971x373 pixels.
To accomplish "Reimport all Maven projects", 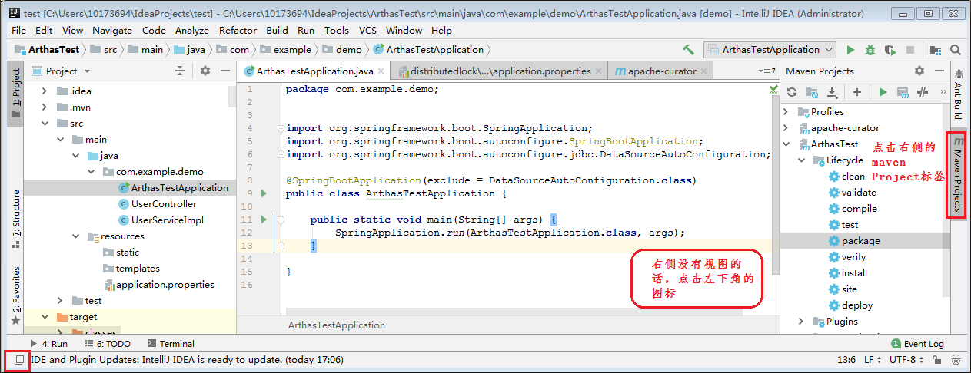I will pyautogui.click(x=792, y=92).
